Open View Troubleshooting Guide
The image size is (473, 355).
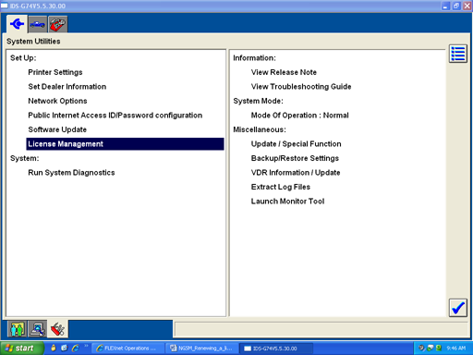tap(301, 87)
